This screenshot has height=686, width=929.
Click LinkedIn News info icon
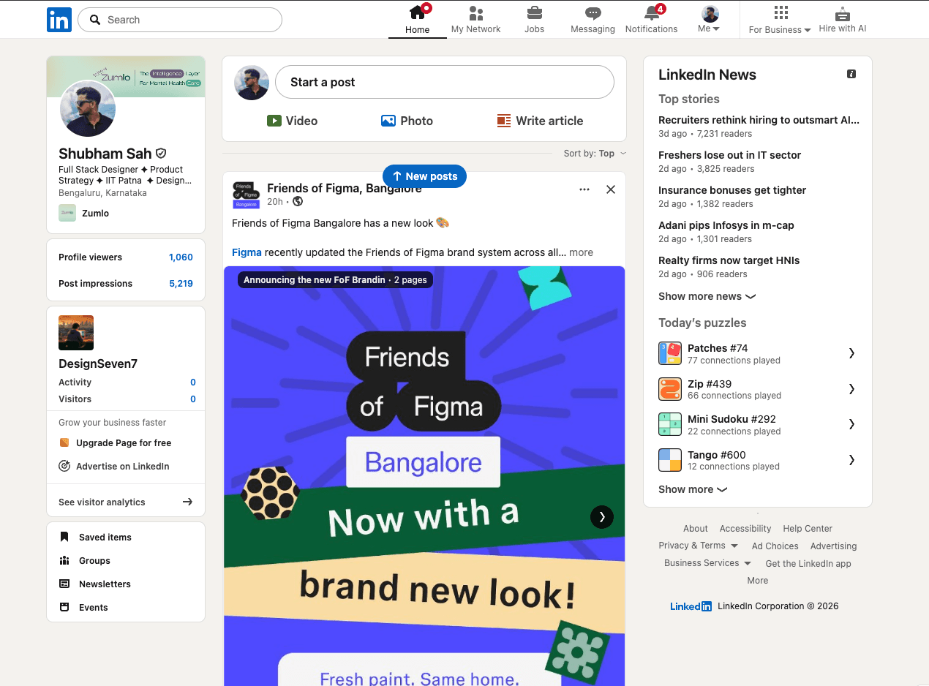851,74
